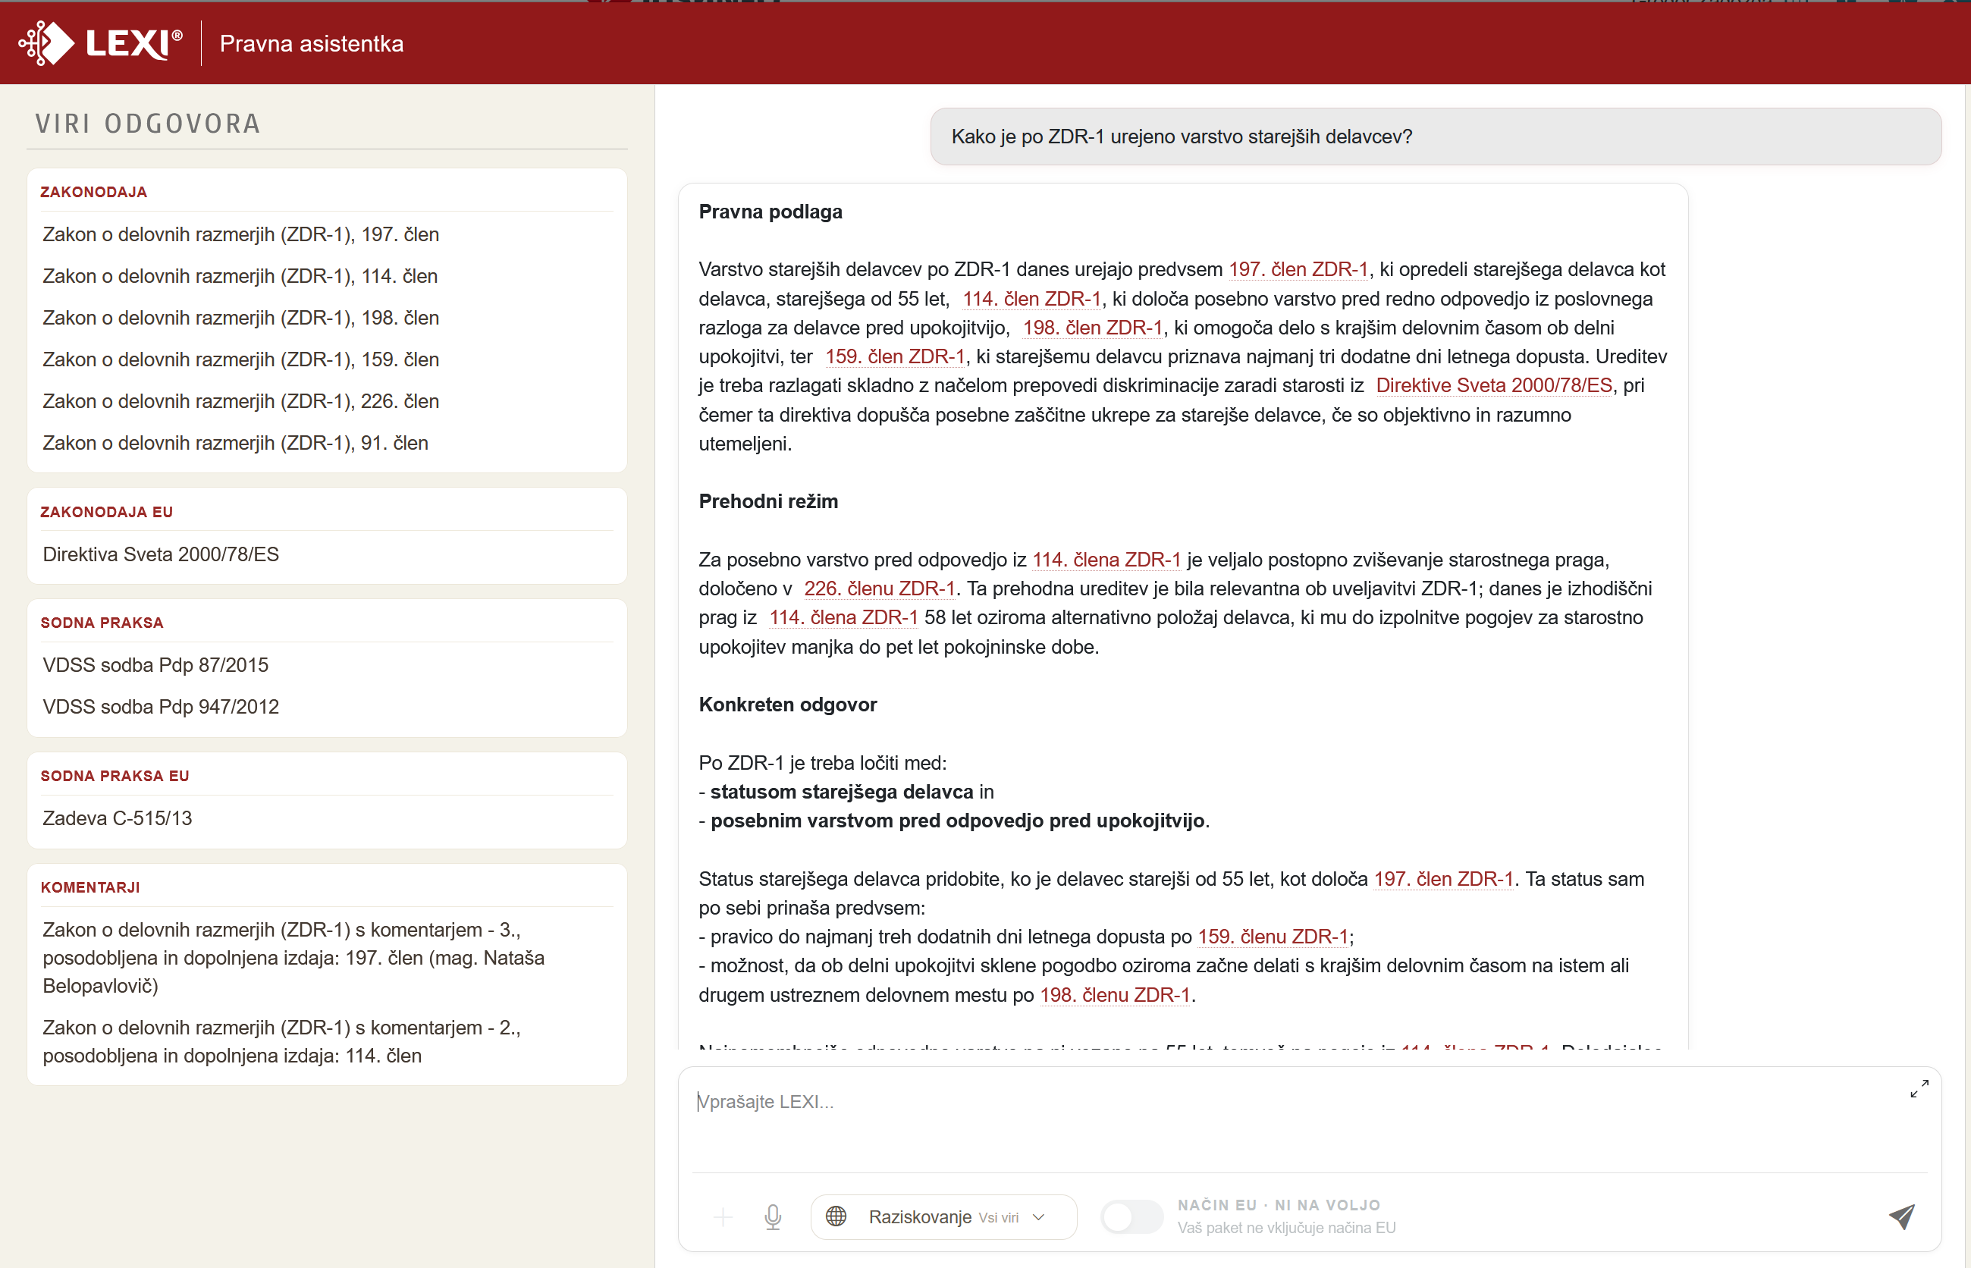Click the SODNA PRAKSA EU section header
The width and height of the screenshot is (1971, 1268).
pos(115,776)
